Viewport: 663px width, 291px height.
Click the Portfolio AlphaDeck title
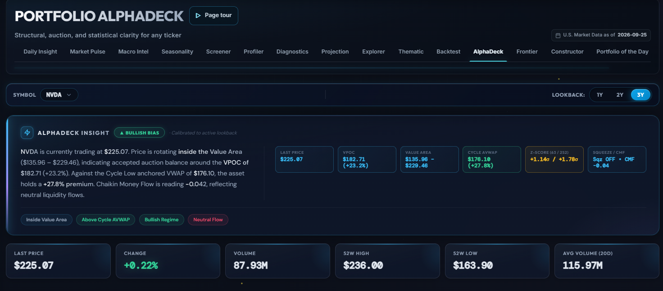(x=99, y=16)
